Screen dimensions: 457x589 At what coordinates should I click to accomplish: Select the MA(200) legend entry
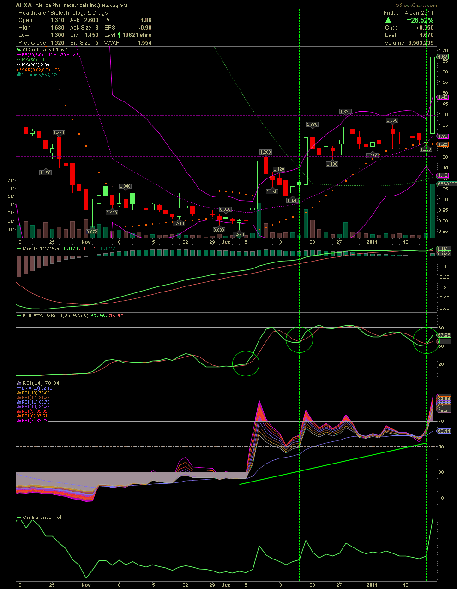[36, 65]
